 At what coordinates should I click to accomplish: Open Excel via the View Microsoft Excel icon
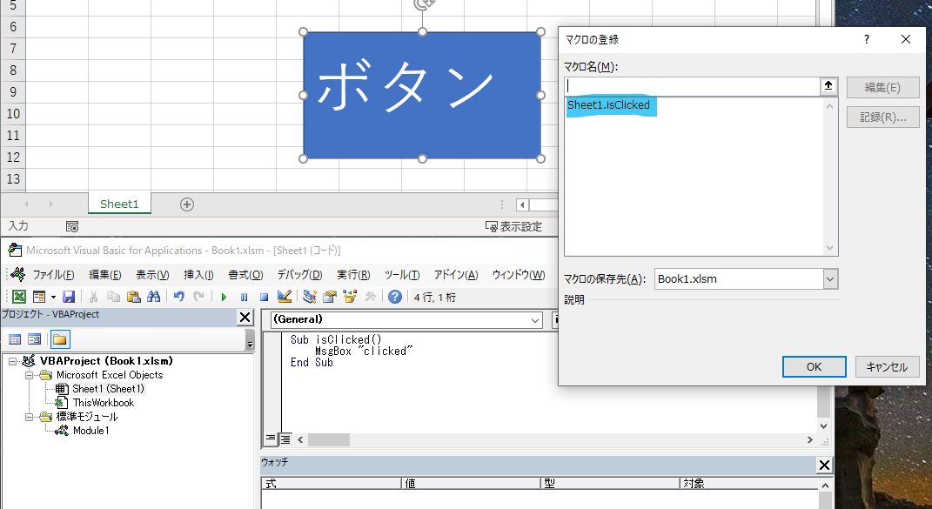pyautogui.click(x=19, y=296)
